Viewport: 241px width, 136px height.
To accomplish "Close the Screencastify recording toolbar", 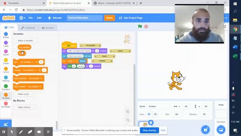I will [x=48, y=132].
